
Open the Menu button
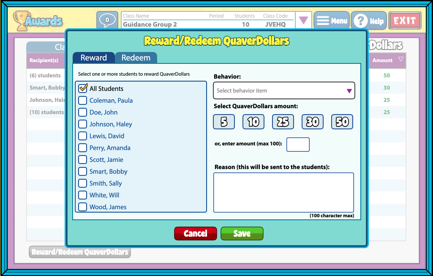point(332,20)
